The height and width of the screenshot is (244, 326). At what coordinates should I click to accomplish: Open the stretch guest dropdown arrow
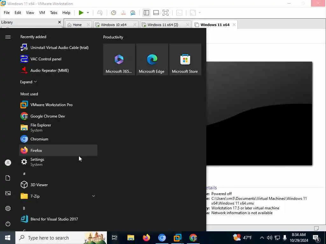tap(200, 13)
